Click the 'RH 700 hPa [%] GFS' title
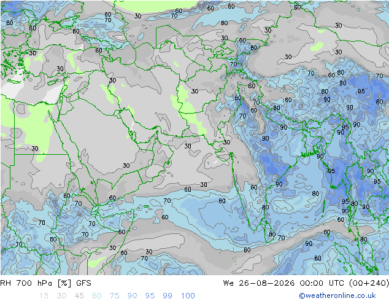389x301 pixels. click(x=45, y=283)
